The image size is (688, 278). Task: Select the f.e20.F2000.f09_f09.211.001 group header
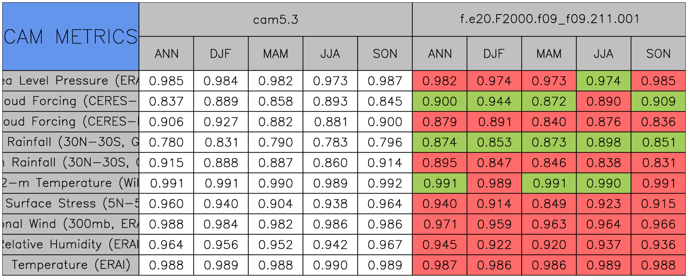[549, 19]
